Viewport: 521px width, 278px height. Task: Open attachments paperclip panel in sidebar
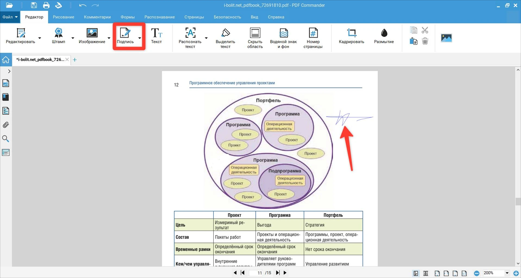(x=6, y=125)
